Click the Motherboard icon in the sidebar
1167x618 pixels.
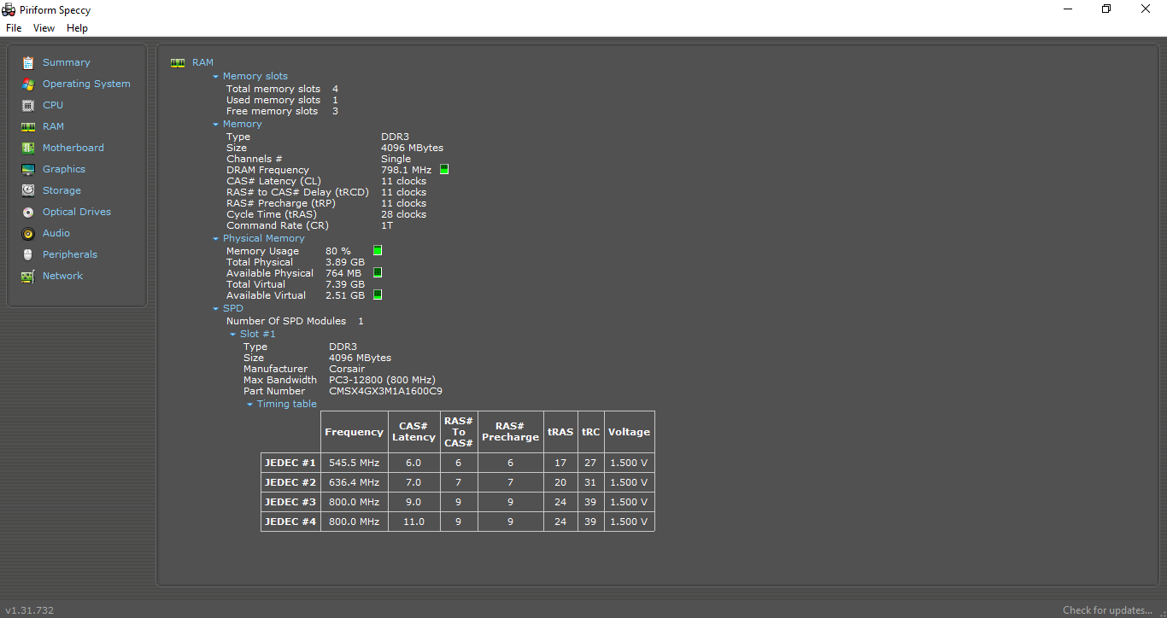[28, 148]
